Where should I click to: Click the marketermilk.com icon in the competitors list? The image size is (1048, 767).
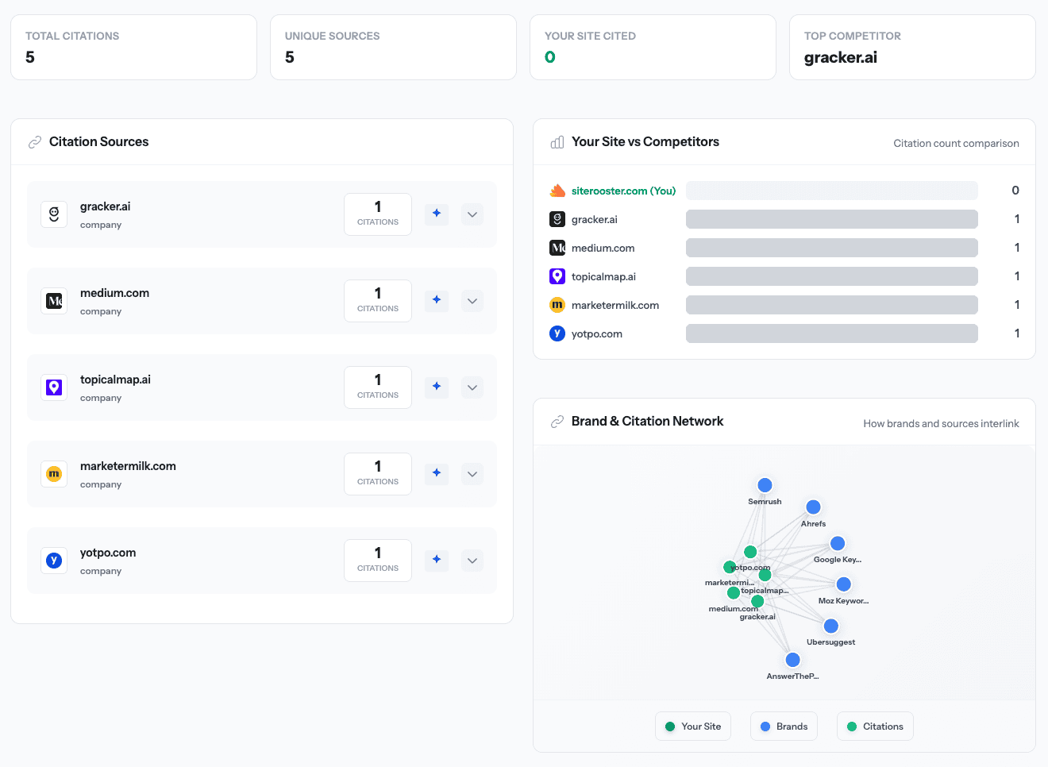(557, 305)
